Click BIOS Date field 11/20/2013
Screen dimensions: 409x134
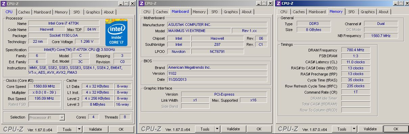pos(217,79)
